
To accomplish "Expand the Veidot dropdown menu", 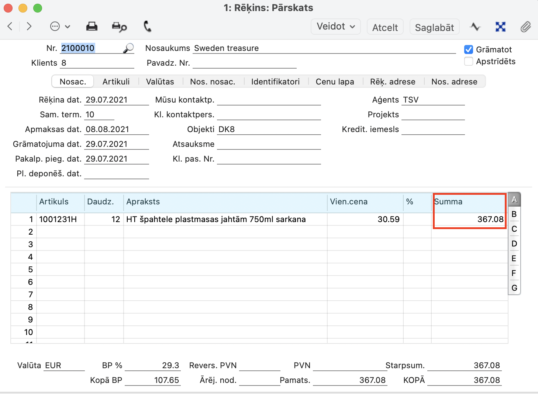I will (335, 27).
